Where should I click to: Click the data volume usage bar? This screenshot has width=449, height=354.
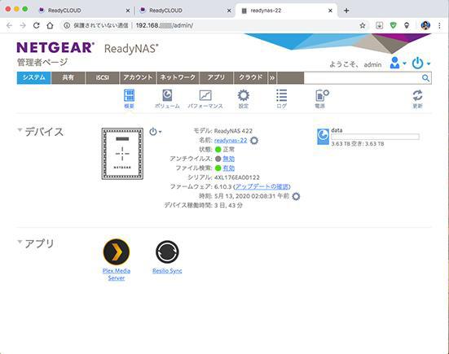click(375, 137)
